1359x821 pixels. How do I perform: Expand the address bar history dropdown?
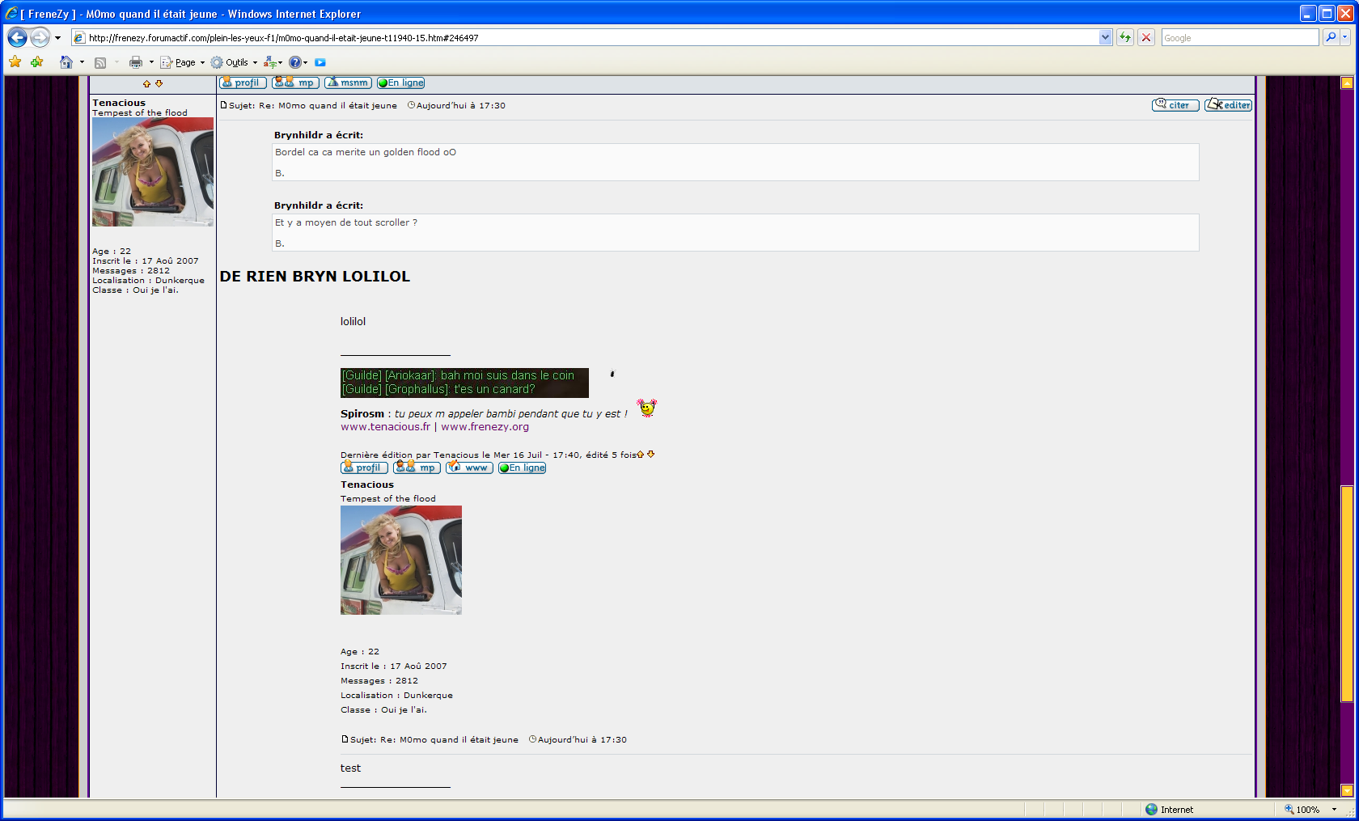(x=1105, y=37)
